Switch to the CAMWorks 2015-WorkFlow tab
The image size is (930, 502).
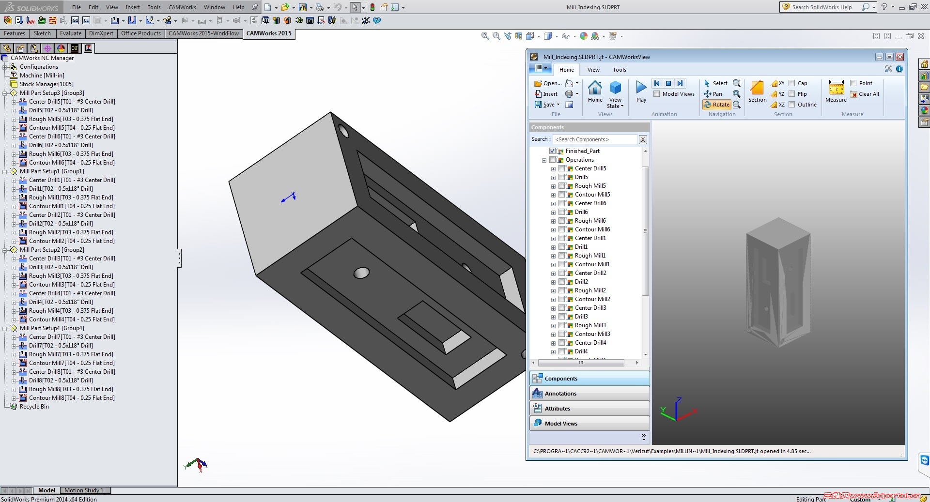(203, 33)
